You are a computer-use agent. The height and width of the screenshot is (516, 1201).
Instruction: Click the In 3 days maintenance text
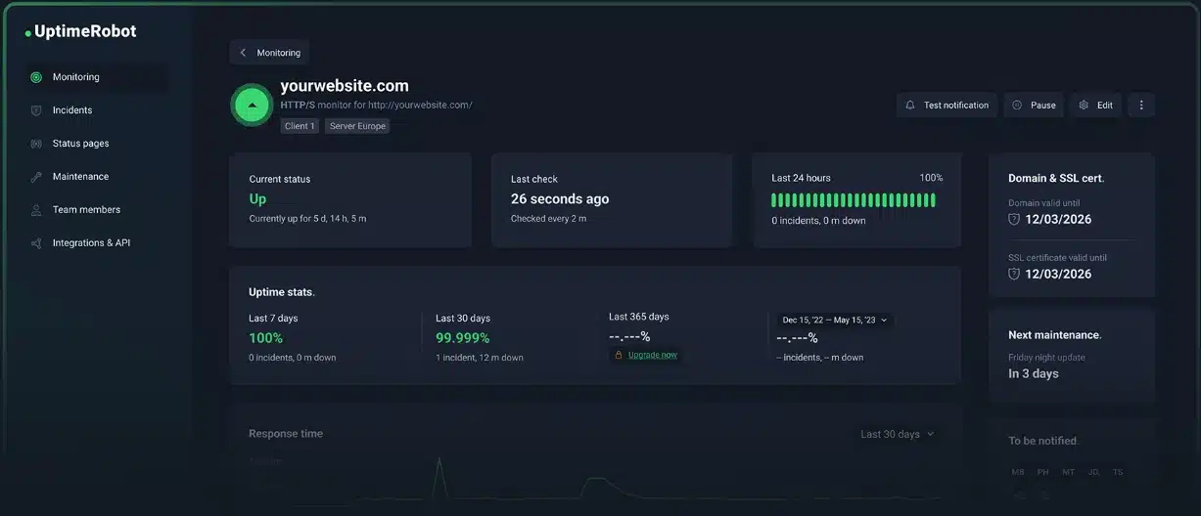(1034, 373)
